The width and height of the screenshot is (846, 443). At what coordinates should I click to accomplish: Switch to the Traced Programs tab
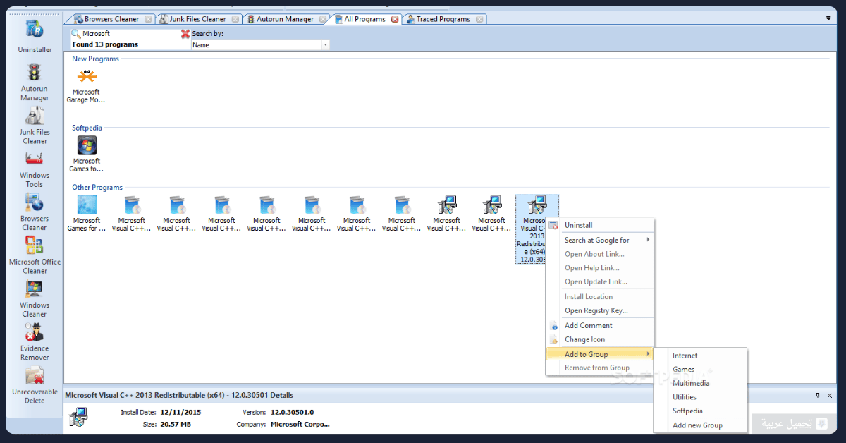(x=443, y=19)
